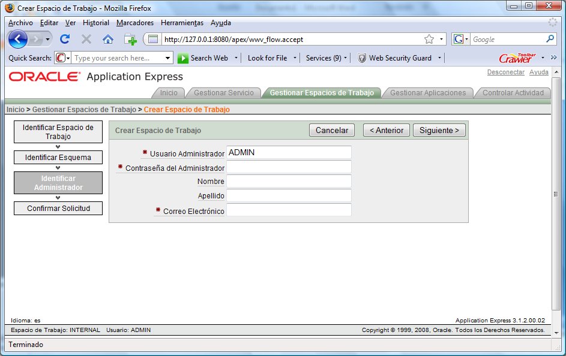The width and height of the screenshot is (566, 356).
Task: Go back with the browser Back arrow
Action: tap(17, 39)
